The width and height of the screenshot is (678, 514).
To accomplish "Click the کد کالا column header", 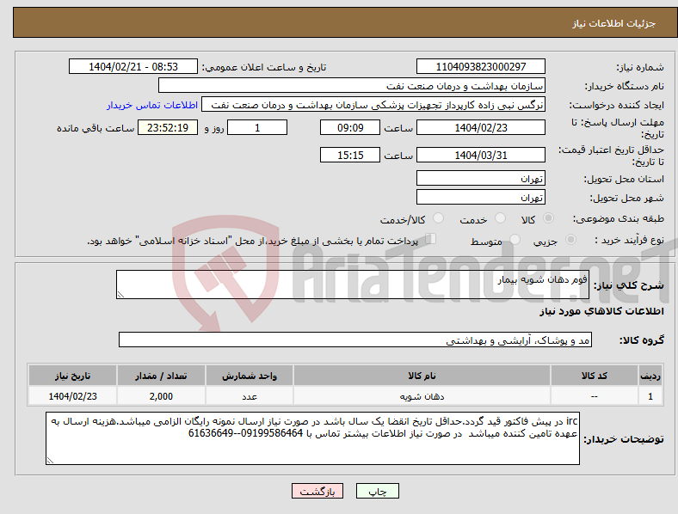I will pos(595,376).
